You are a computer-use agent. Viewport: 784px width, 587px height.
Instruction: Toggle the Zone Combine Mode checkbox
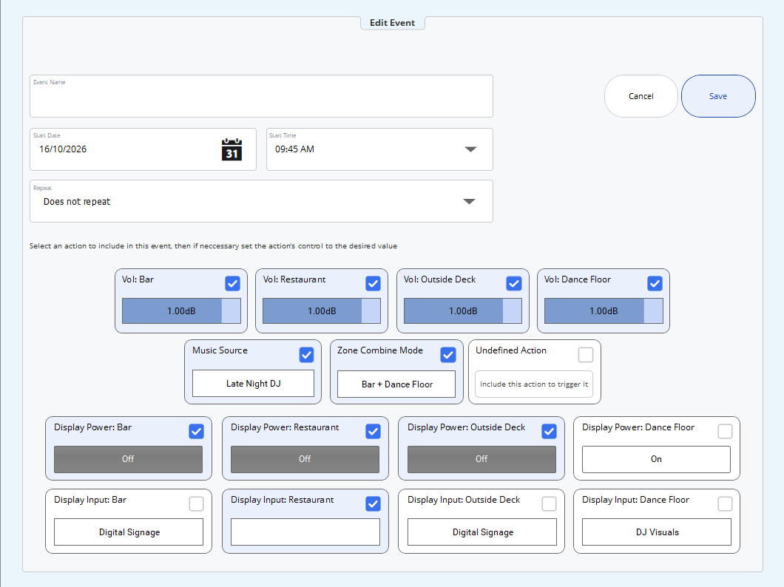[448, 355]
